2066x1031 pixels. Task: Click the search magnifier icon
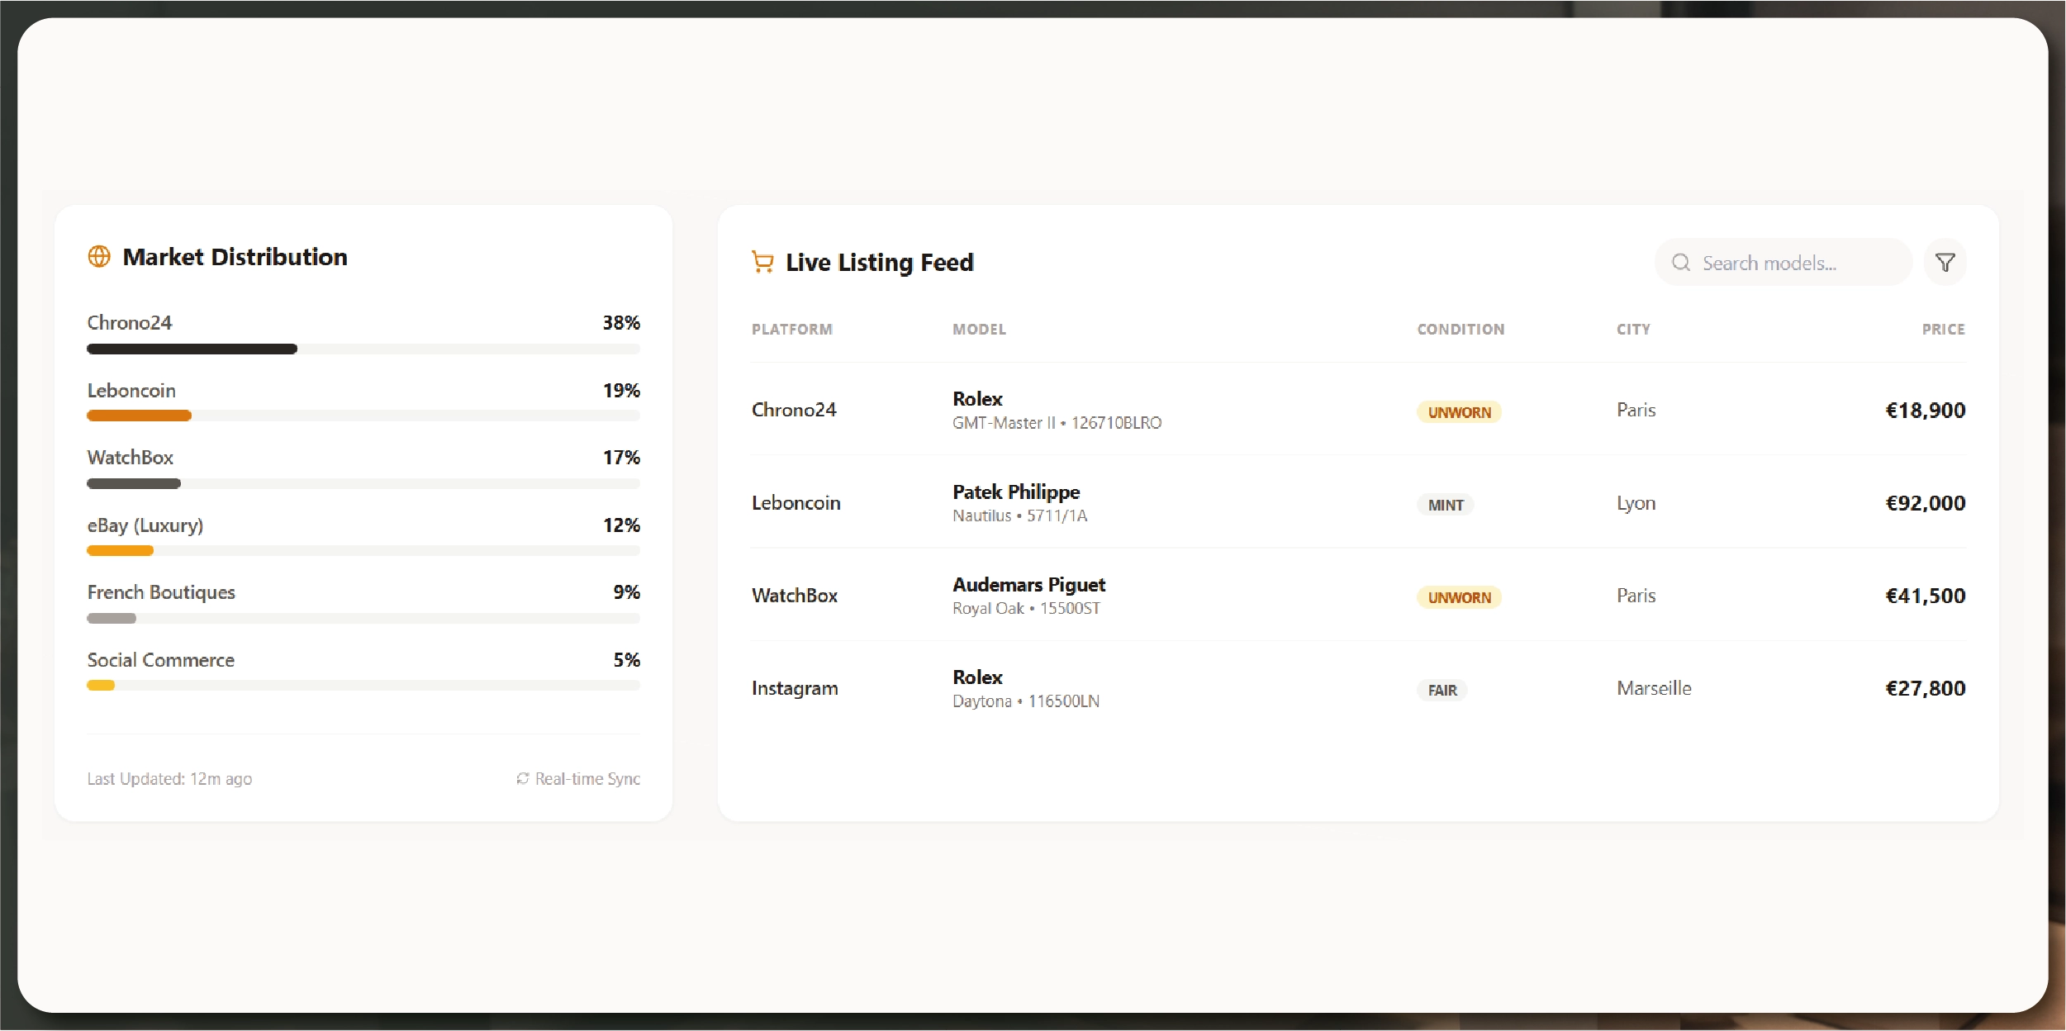pyautogui.click(x=1680, y=263)
